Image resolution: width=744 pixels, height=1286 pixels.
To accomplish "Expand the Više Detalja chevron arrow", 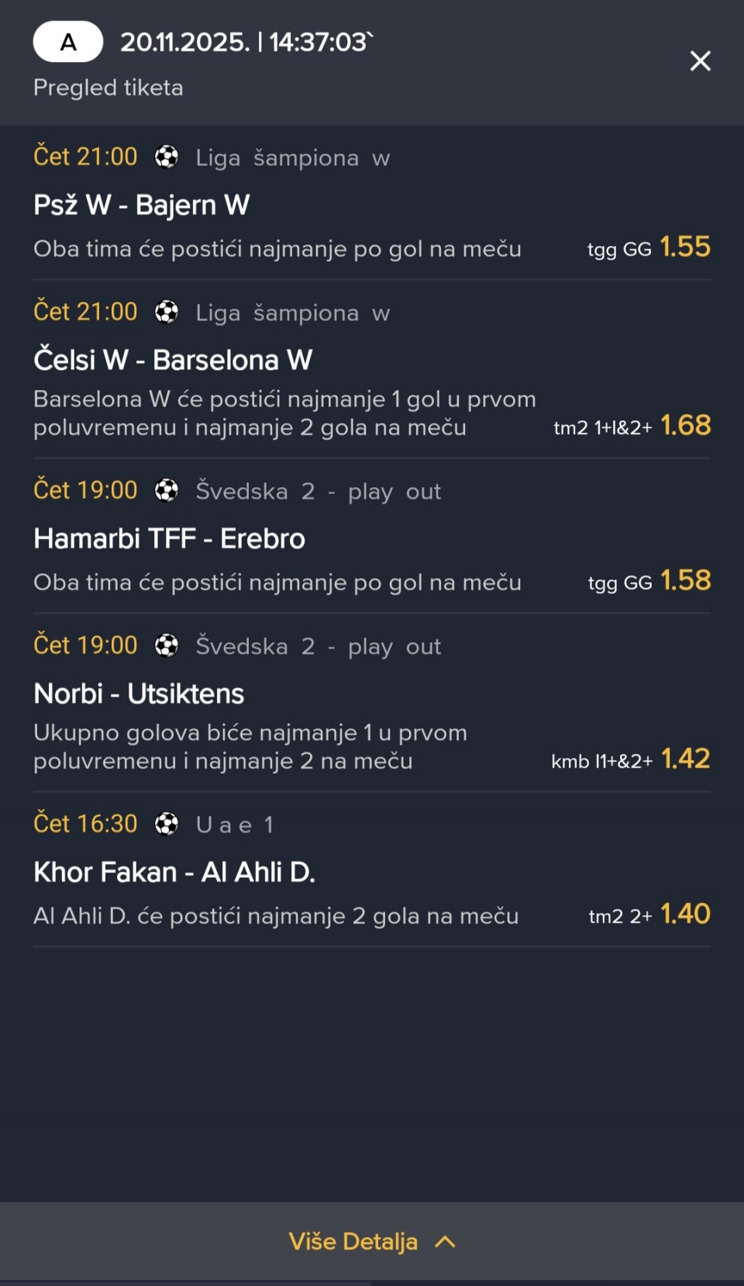I will [446, 1242].
